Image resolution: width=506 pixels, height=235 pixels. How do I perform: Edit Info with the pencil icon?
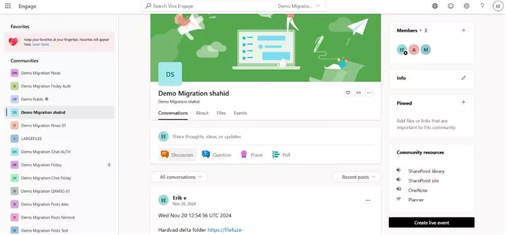coord(464,77)
